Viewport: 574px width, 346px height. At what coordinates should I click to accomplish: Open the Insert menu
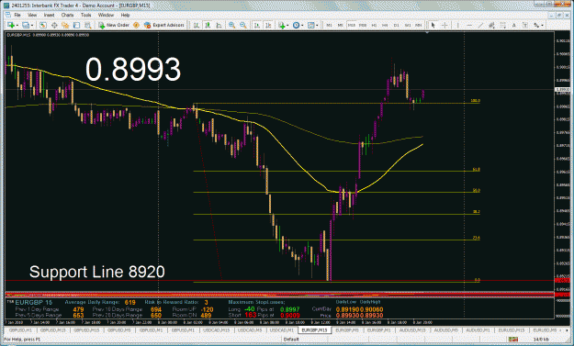coord(49,15)
